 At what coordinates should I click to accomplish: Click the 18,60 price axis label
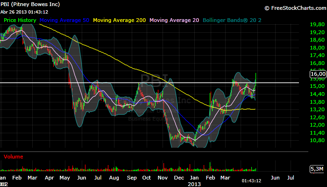[x=317, y=40]
